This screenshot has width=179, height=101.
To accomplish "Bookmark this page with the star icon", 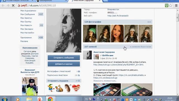I will click(x=171, y=6).
